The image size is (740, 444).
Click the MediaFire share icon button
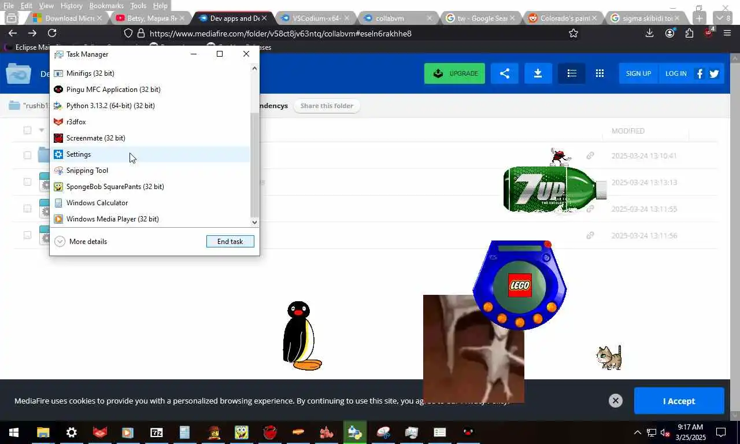(x=505, y=73)
